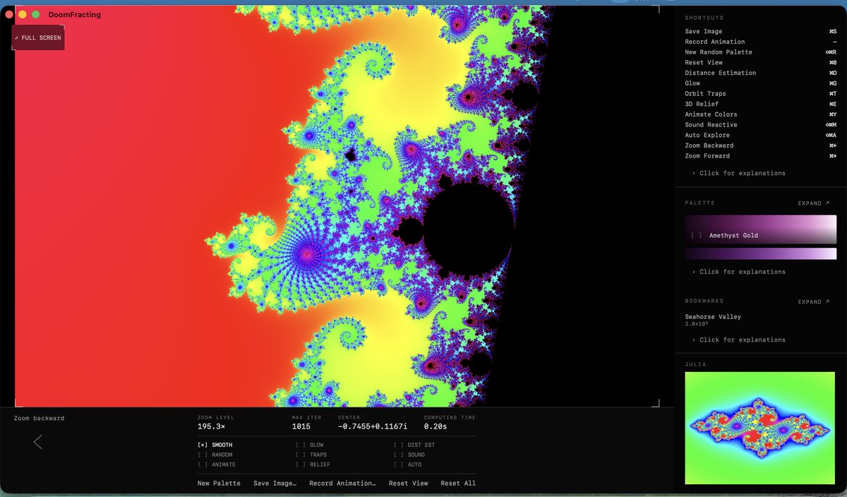Click the Reset All button
Image resolution: width=847 pixels, height=497 pixels.
tap(458, 484)
